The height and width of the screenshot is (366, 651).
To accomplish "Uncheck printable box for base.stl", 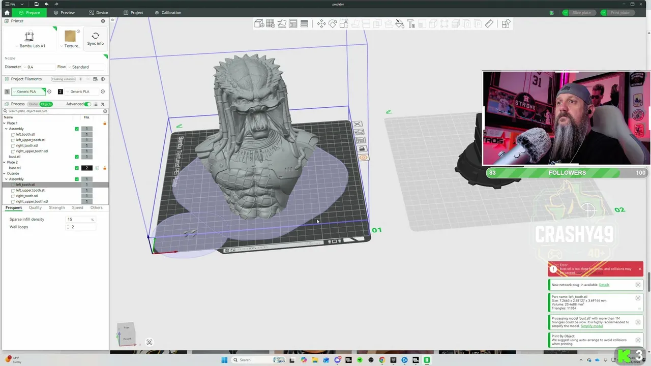I will pos(77,168).
